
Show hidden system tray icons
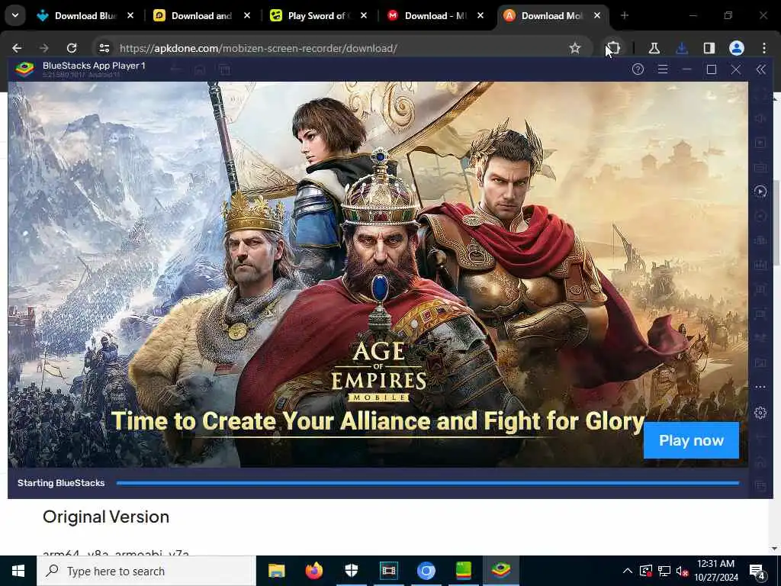[628, 571]
